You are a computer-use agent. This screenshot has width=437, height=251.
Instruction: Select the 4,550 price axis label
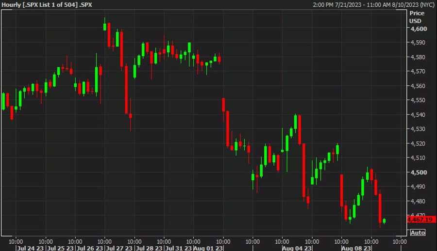pyautogui.click(x=418, y=100)
